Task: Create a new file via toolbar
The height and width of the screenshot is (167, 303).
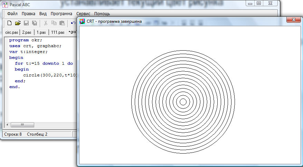Action: click(x=9, y=23)
